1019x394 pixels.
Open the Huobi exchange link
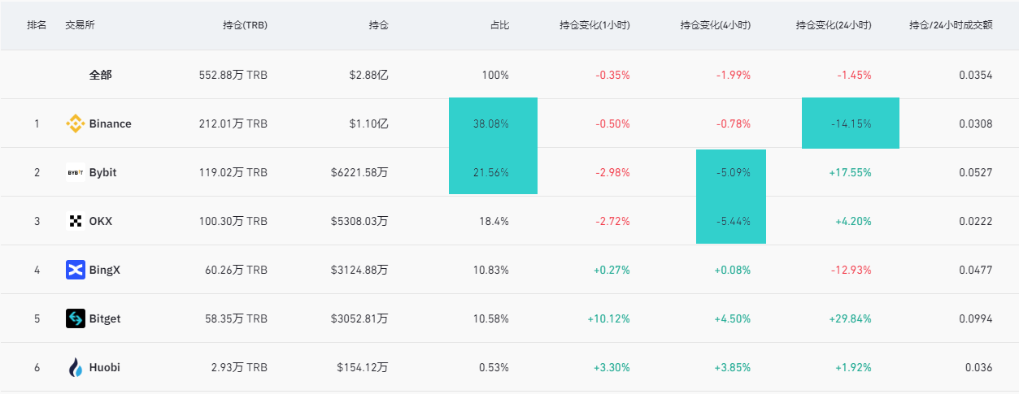point(105,367)
